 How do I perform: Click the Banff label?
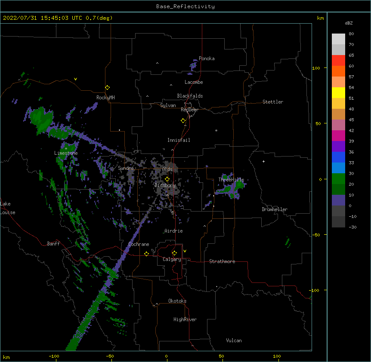pyautogui.click(x=53, y=244)
